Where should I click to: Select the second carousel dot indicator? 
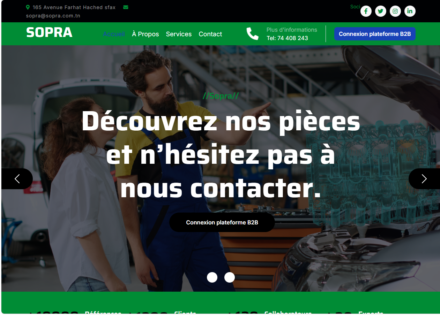click(x=230, y=277)
